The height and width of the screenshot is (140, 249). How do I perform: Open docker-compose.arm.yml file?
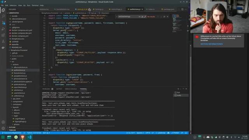tap(22, 30)
